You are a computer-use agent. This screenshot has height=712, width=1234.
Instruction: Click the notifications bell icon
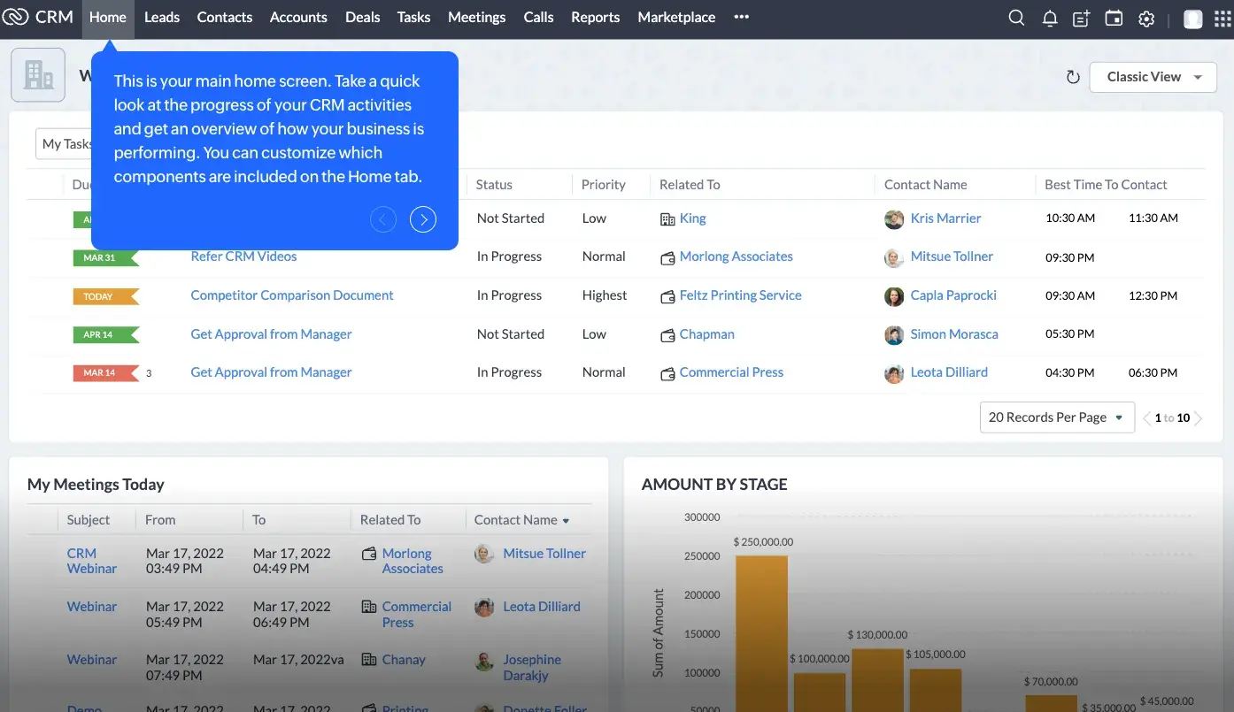(x=1050, y=18)
